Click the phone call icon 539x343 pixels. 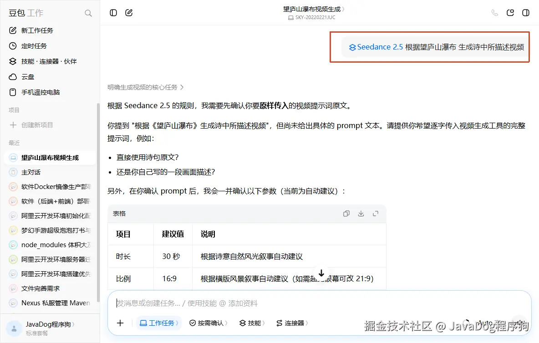pos(495,13)
